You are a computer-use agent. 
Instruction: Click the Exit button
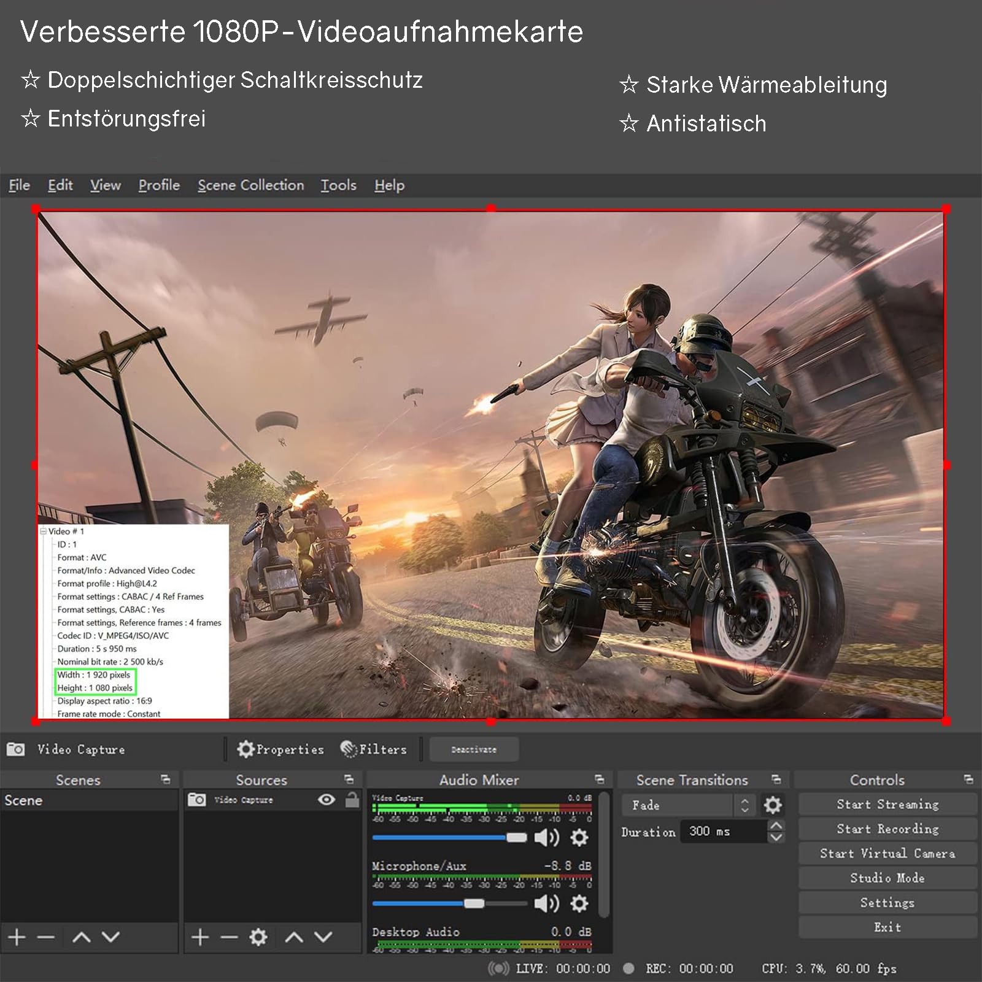887,927
